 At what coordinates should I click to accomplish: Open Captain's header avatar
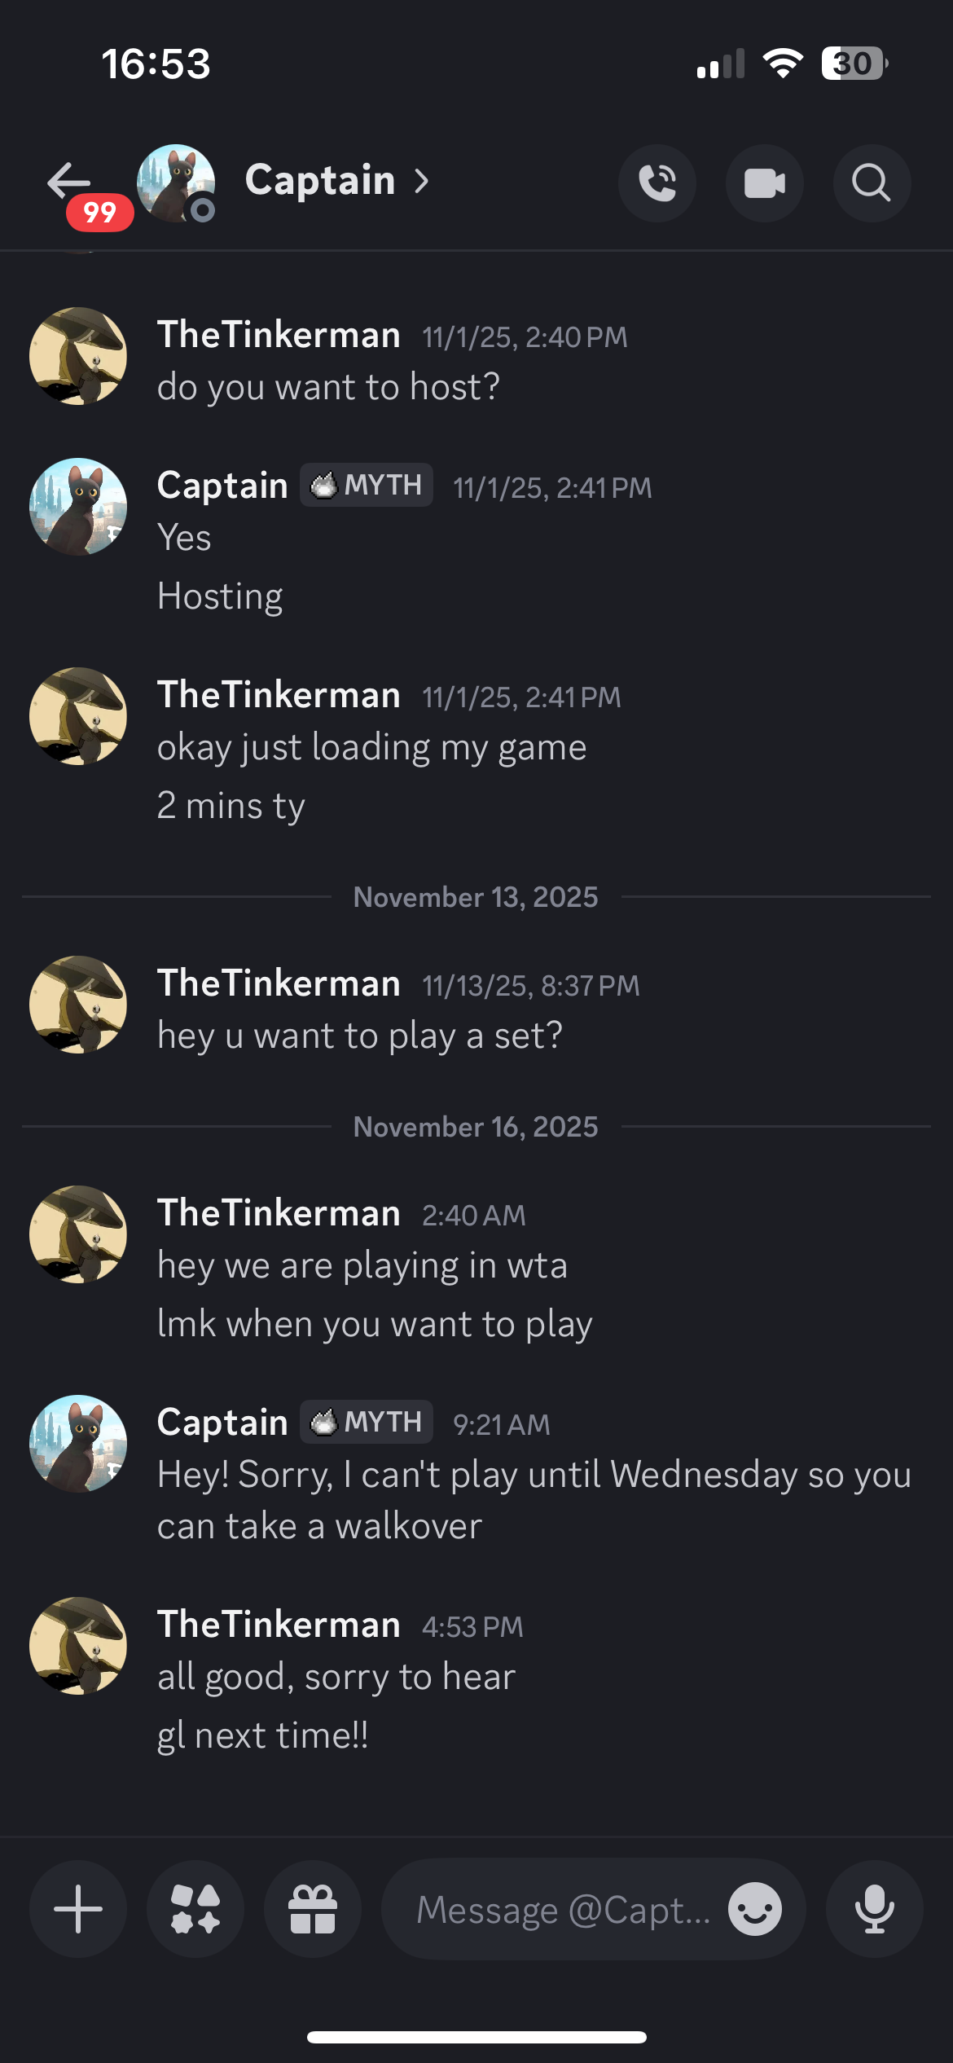pos(175,183)
